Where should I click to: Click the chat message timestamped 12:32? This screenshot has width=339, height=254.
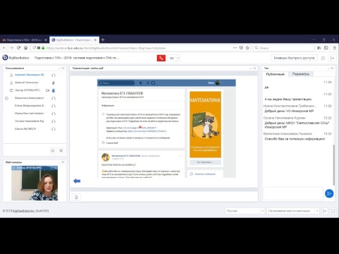pos(298,122)
